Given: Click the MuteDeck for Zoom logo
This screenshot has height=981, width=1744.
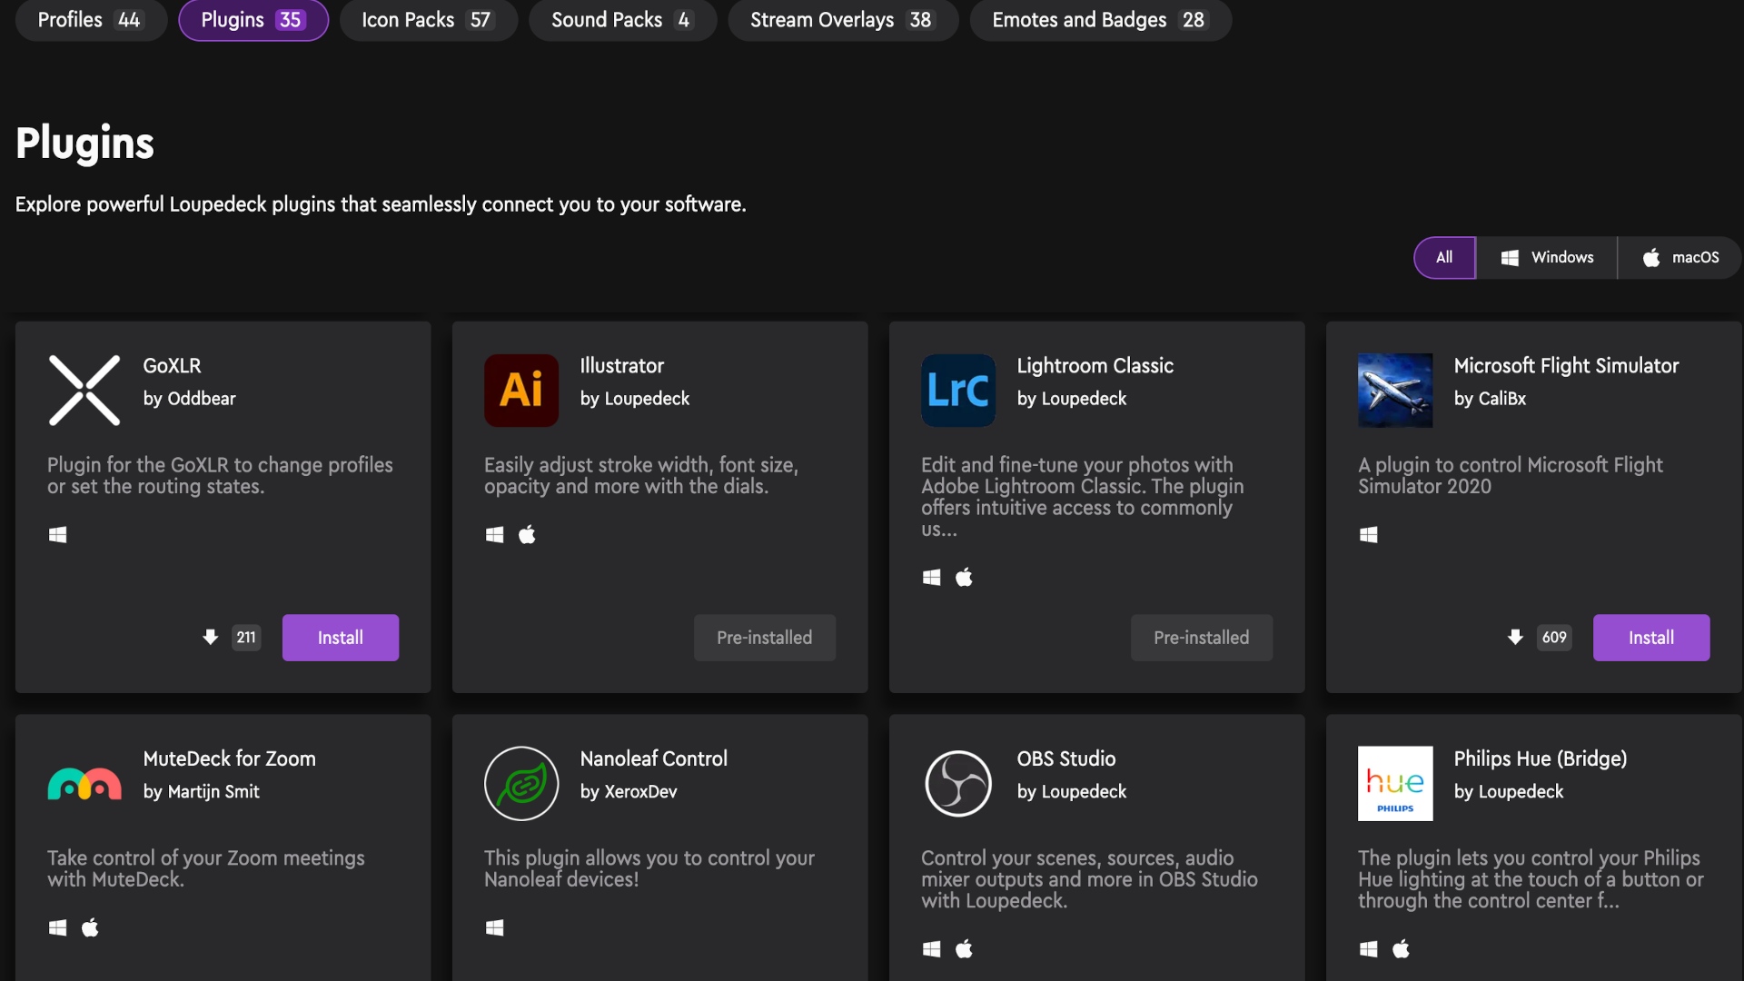Looking at the screenshot, I should coord(84,784).
